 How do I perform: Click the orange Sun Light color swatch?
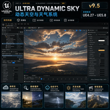101,50
